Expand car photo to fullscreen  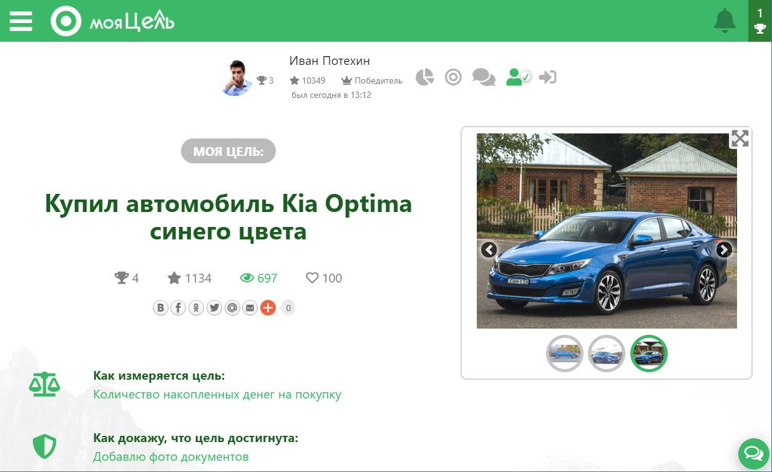point(740,138)
